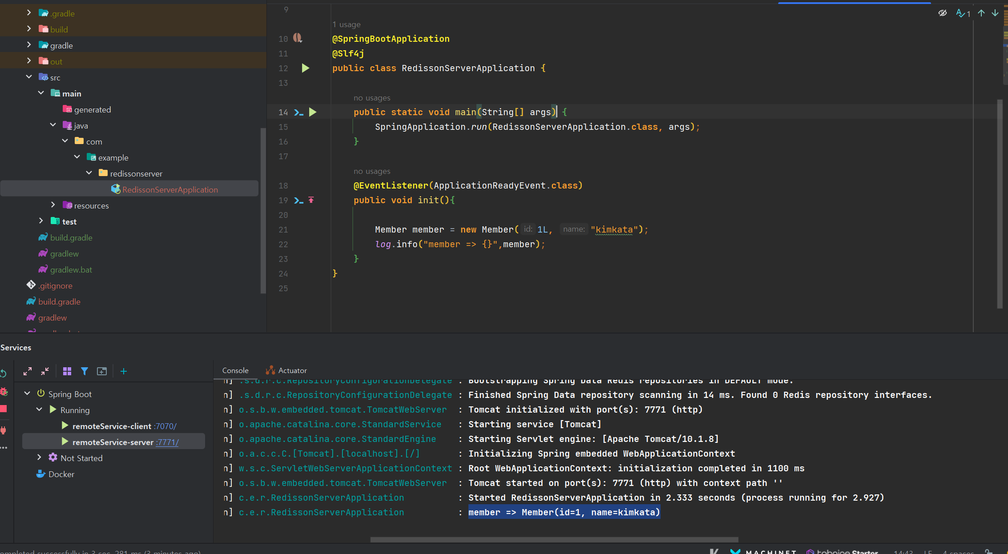Jump to next highlighted error arrow
The width and height of the screenshot is (1008, 554).
[x=995, y=13]
